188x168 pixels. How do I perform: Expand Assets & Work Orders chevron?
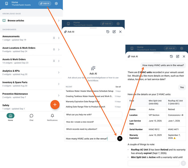pyautogui.click(x=59, y=61)
